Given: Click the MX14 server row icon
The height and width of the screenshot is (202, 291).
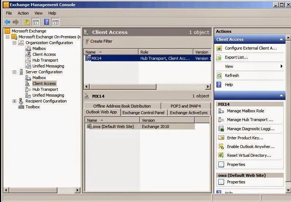Looking at the screenshot, I should [88, 58].
